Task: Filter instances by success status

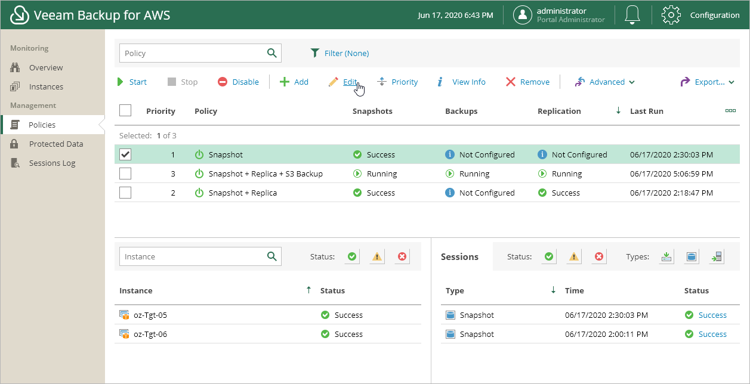Action: coord(352,256)
